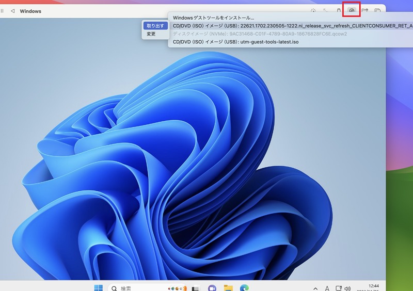Click Windowsゲストツールをインストール… menu entry
413x291 pixels.
(x=213, y=18)
